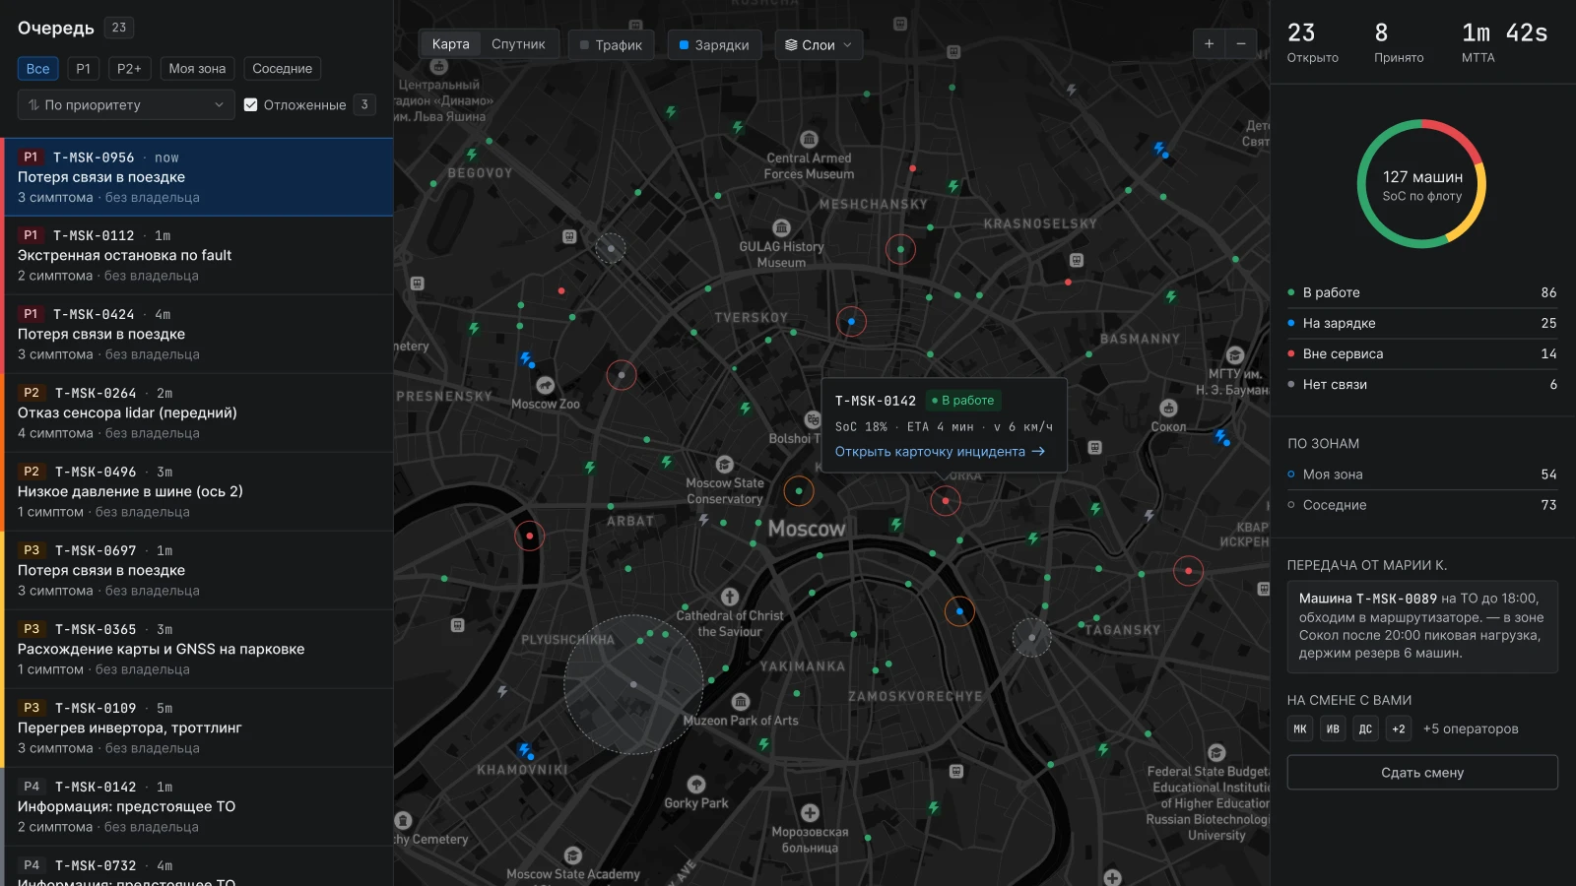Filter queue by Моя зона
Viewport: 1576px width, 886px height.
point(197,69)
